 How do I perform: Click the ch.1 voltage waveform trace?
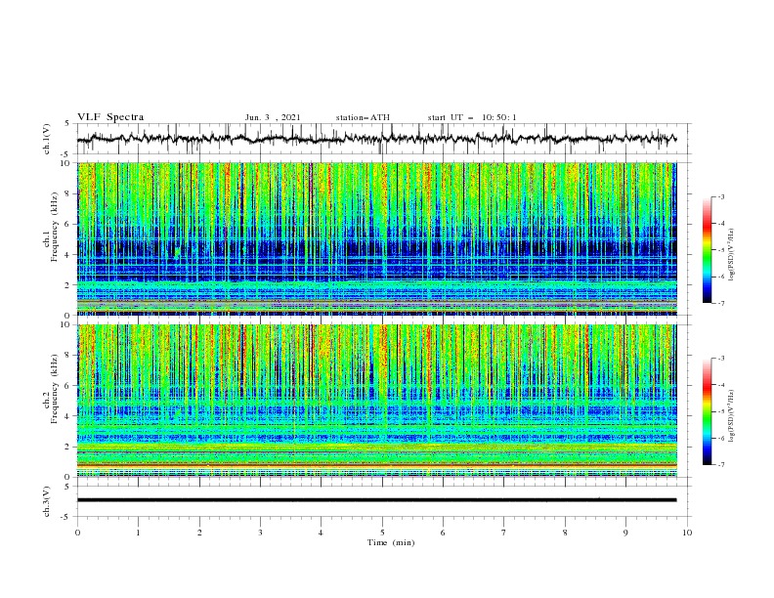376,139
